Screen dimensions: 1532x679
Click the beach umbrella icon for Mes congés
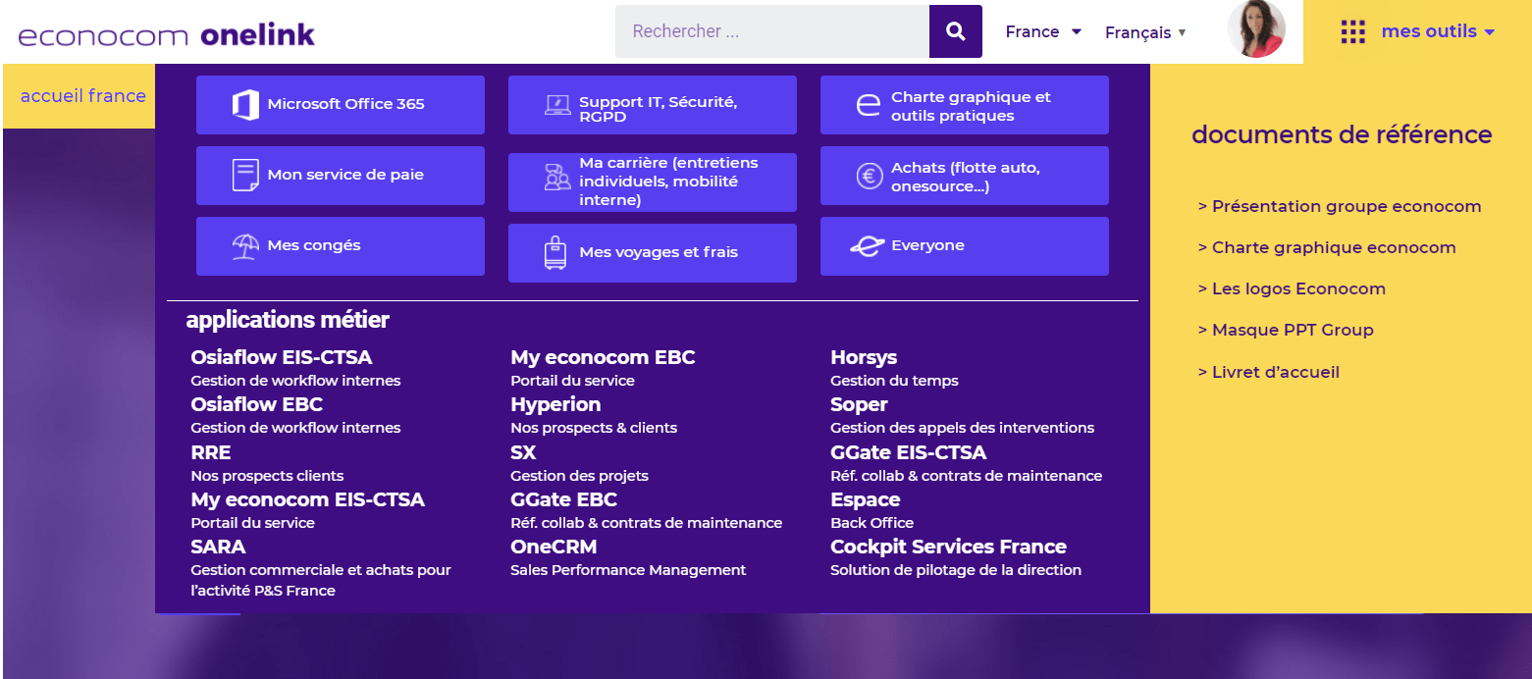(245, 246)
